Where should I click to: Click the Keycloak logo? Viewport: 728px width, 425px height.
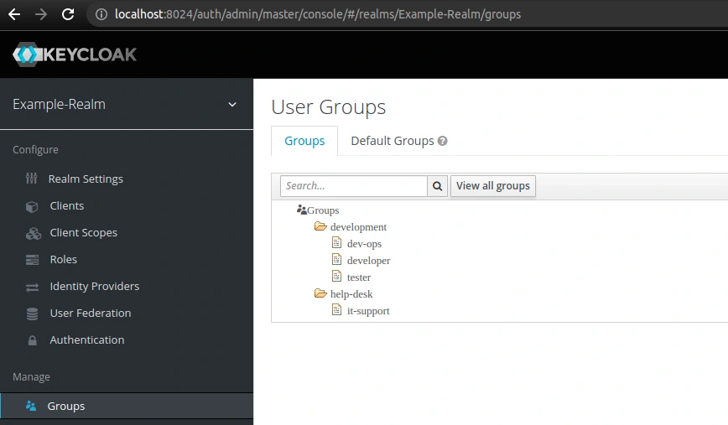(75, 54)
